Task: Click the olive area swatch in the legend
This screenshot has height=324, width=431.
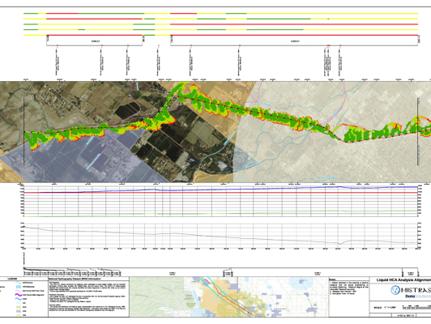Action: (x=19, y=307)
